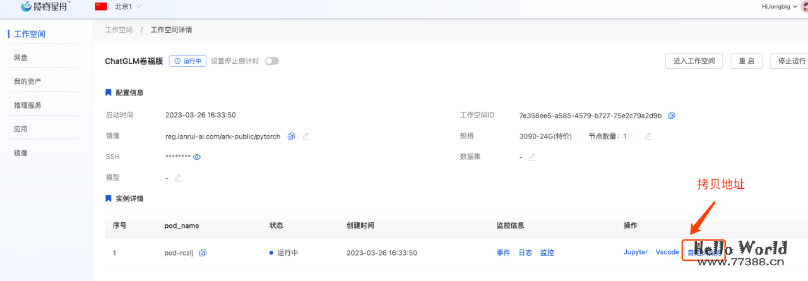Reveal the SSH password with the eye icon
The width and height of the screenshot is (808, 281).
coord(197,157)
